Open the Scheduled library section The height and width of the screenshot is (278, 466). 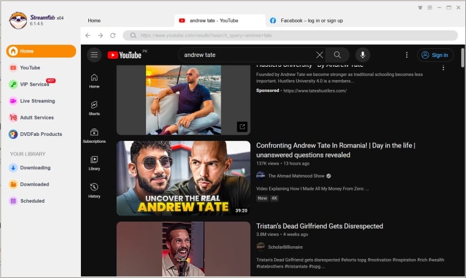point(32,201)
